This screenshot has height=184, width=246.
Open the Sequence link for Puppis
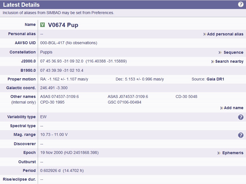(x=233, y=52)
